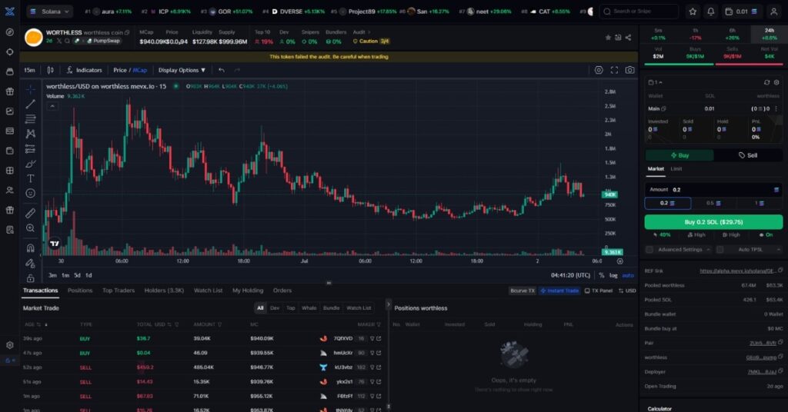Switch chart between Price and MCap
The height and width of the screenshot is (412, 788).
(130, 70)
